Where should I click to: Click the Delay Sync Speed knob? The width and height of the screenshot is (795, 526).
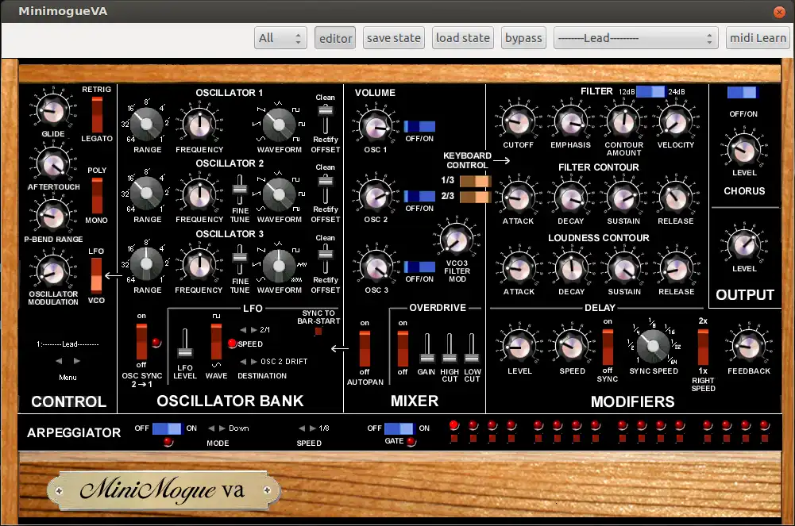(653, 346)
